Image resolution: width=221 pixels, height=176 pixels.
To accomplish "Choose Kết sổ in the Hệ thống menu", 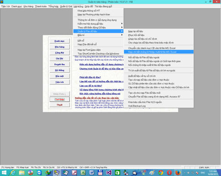I will [x=98, y=41].
